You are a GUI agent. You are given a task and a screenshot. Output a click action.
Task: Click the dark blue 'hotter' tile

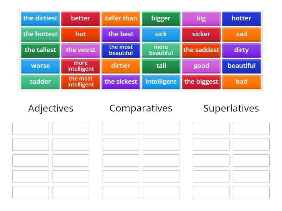pyautogui.click(x=241, y=19)
